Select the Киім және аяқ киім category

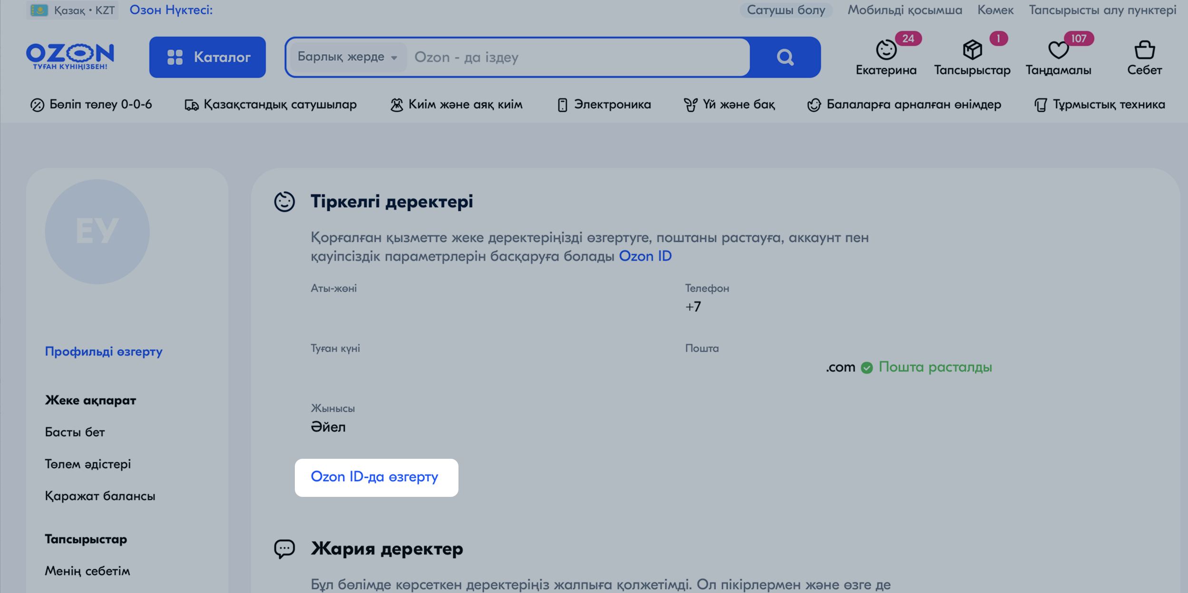point(456,104)
